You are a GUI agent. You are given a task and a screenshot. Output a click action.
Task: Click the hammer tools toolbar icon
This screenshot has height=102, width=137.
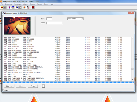28,7
